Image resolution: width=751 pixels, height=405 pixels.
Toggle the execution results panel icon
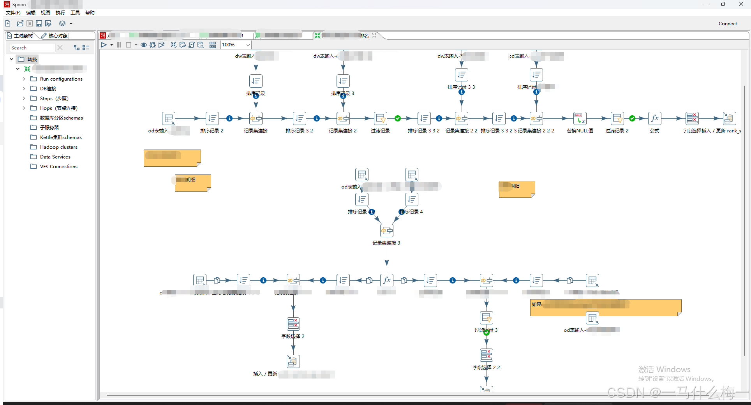[213, 45]
